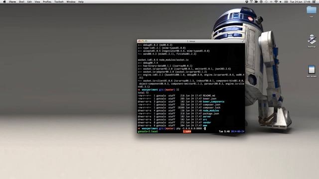Open the Edit menu
The width and height of the screenshot is (319, 179).
point(29,2)
